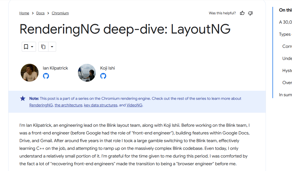Open Koji Ishi's GitHub icon

tap(103, 76)
